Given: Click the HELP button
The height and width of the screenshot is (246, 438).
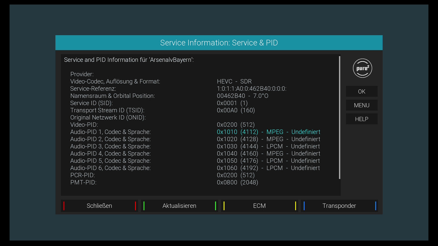Looking at the screenshot, I should point(362,119).
